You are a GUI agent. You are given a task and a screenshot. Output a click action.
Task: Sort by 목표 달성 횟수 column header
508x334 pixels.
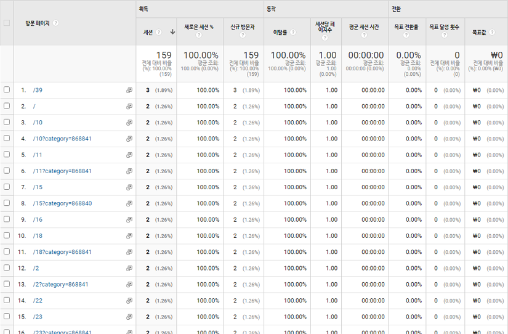(444, 27)
